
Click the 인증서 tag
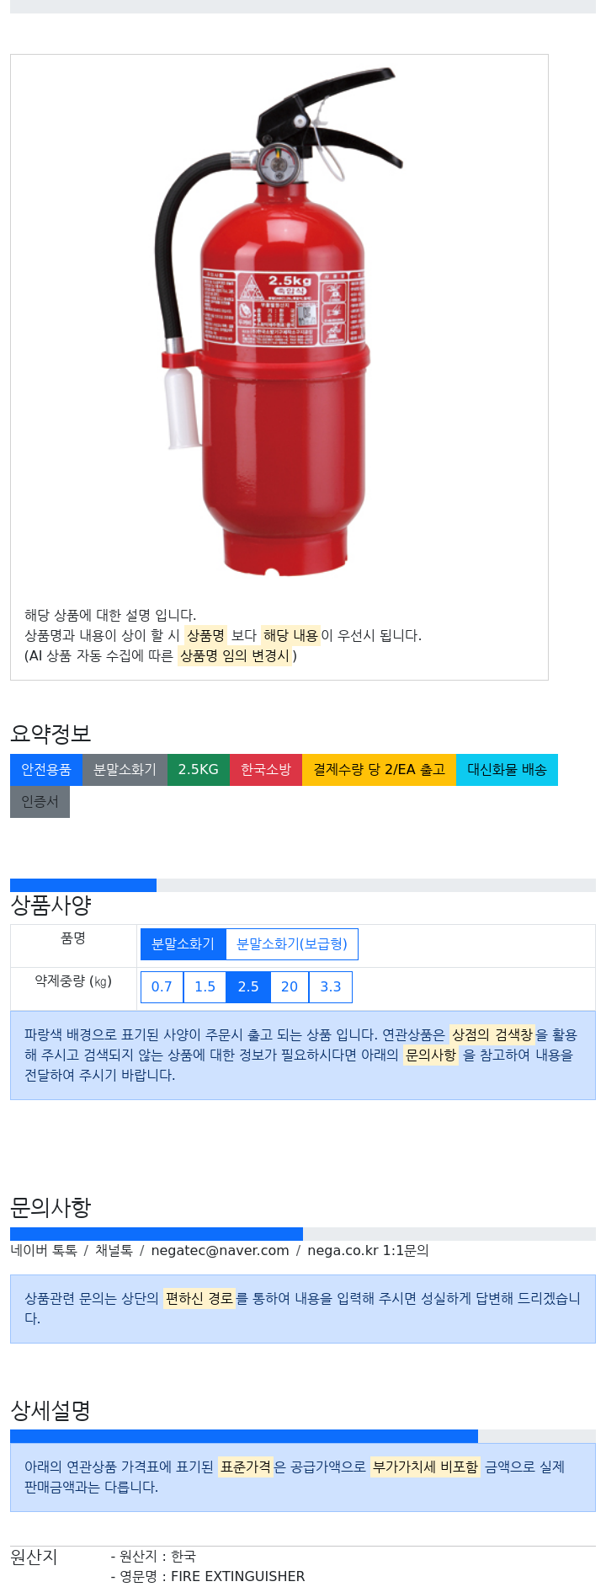[x=40, y=802]
